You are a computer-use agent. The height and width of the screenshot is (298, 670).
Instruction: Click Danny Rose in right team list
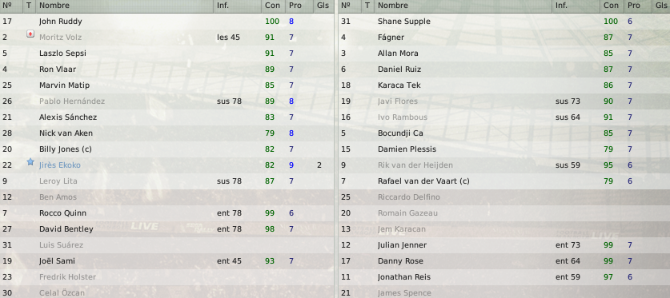[400, 261]
